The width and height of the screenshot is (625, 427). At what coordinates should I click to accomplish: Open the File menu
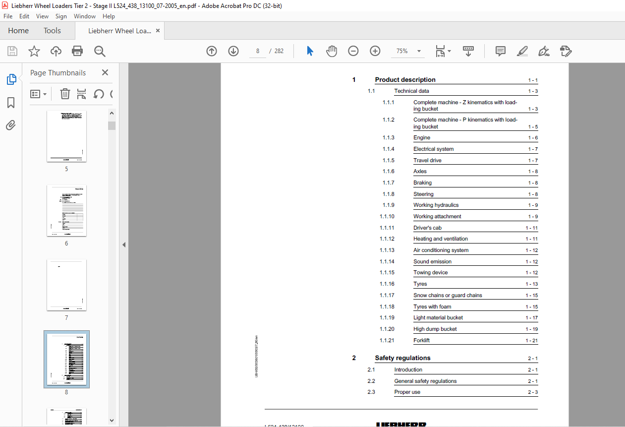(8, 16)
